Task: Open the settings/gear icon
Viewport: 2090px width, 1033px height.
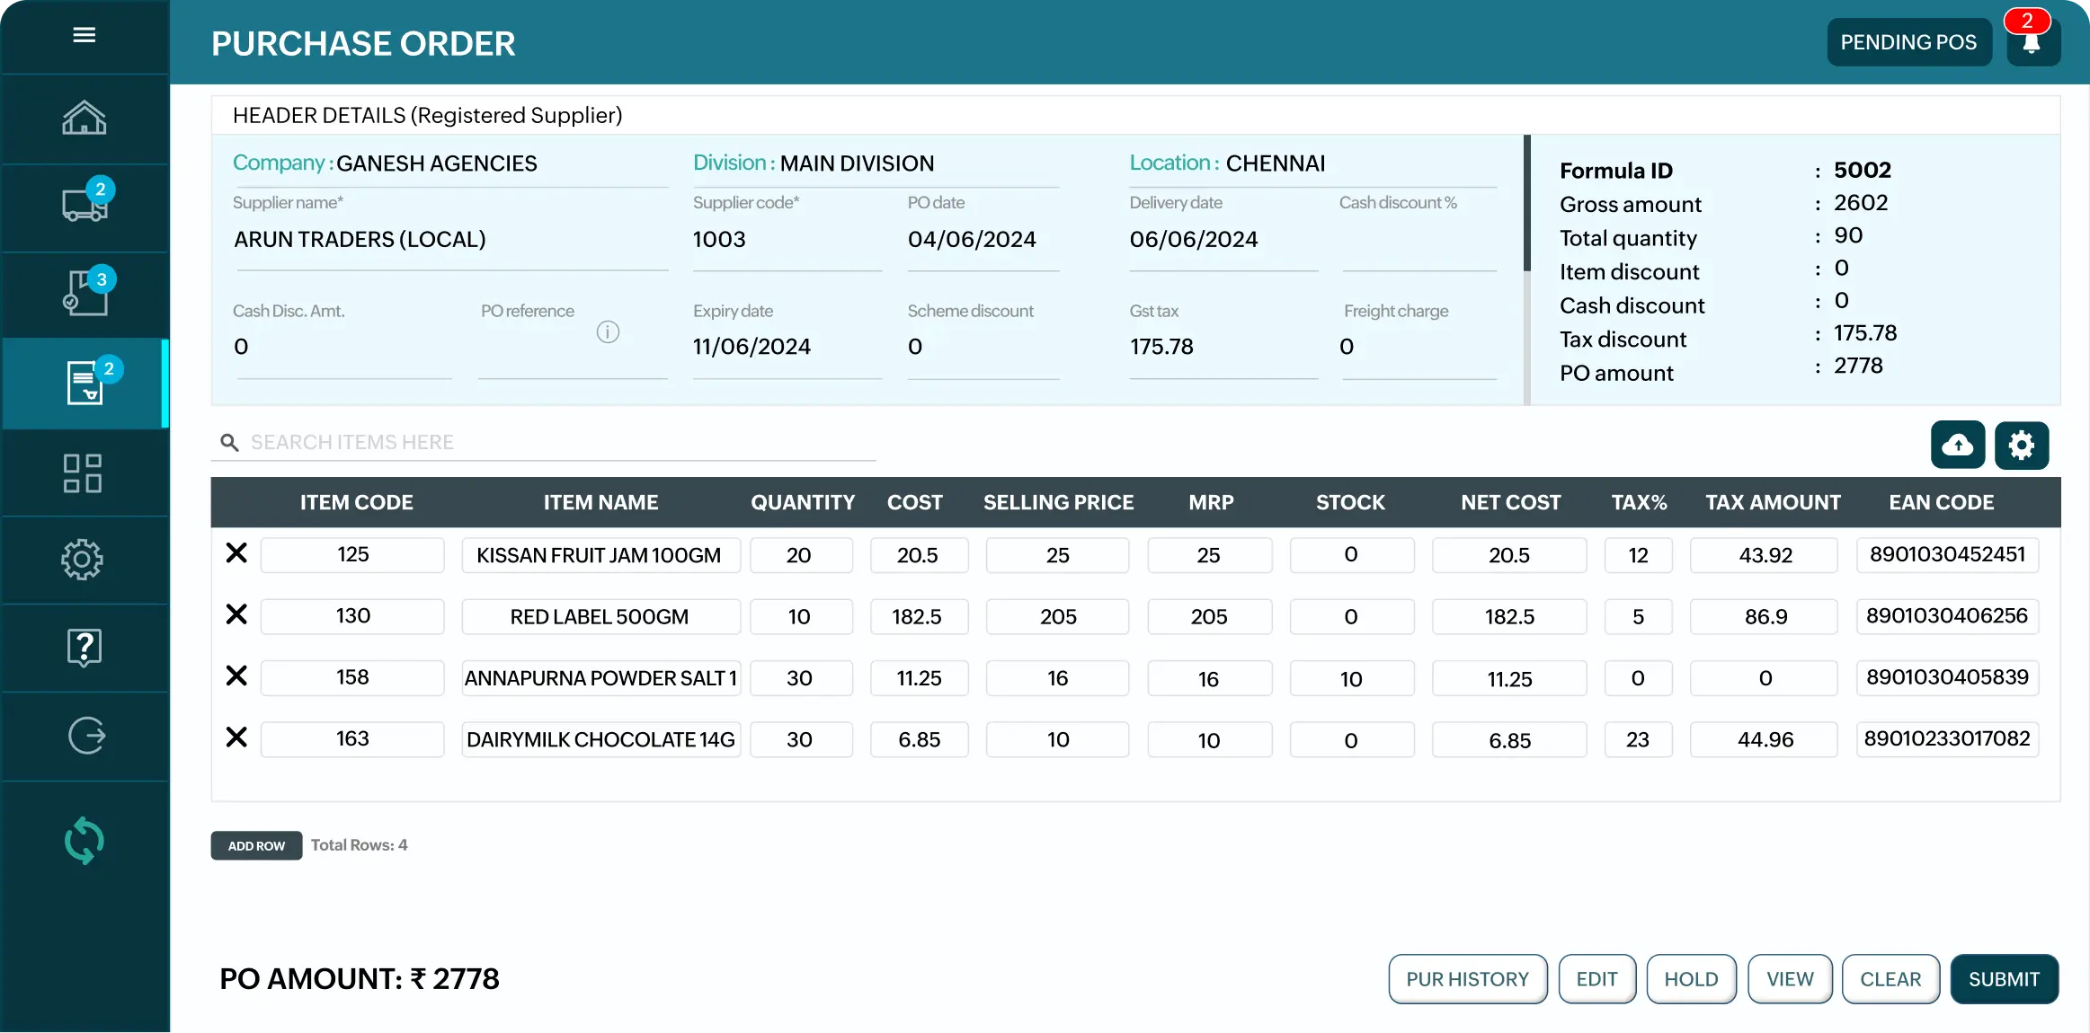Action: point(2022,443)
